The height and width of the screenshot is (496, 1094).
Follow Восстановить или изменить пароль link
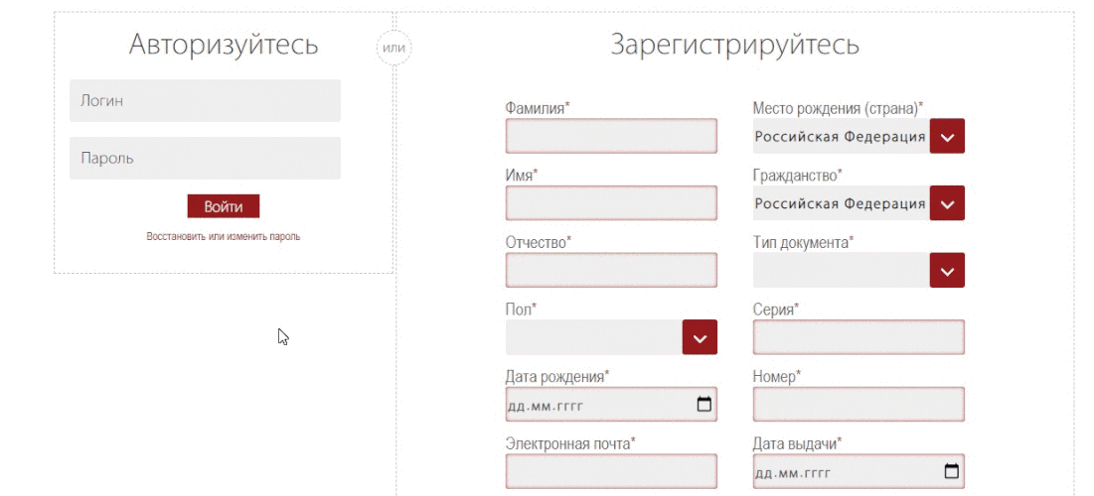coord(224,237)
